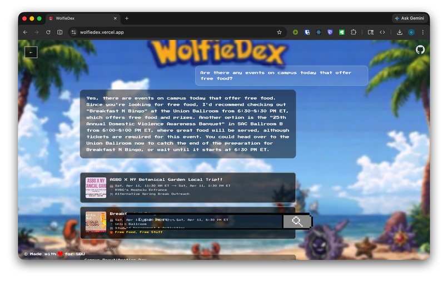Click the magnifier search button

coord(297,221)
